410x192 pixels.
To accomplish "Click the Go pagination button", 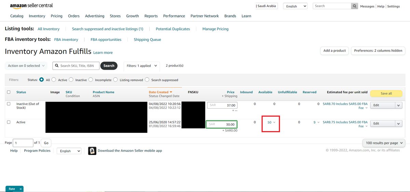I will [46, 143].
